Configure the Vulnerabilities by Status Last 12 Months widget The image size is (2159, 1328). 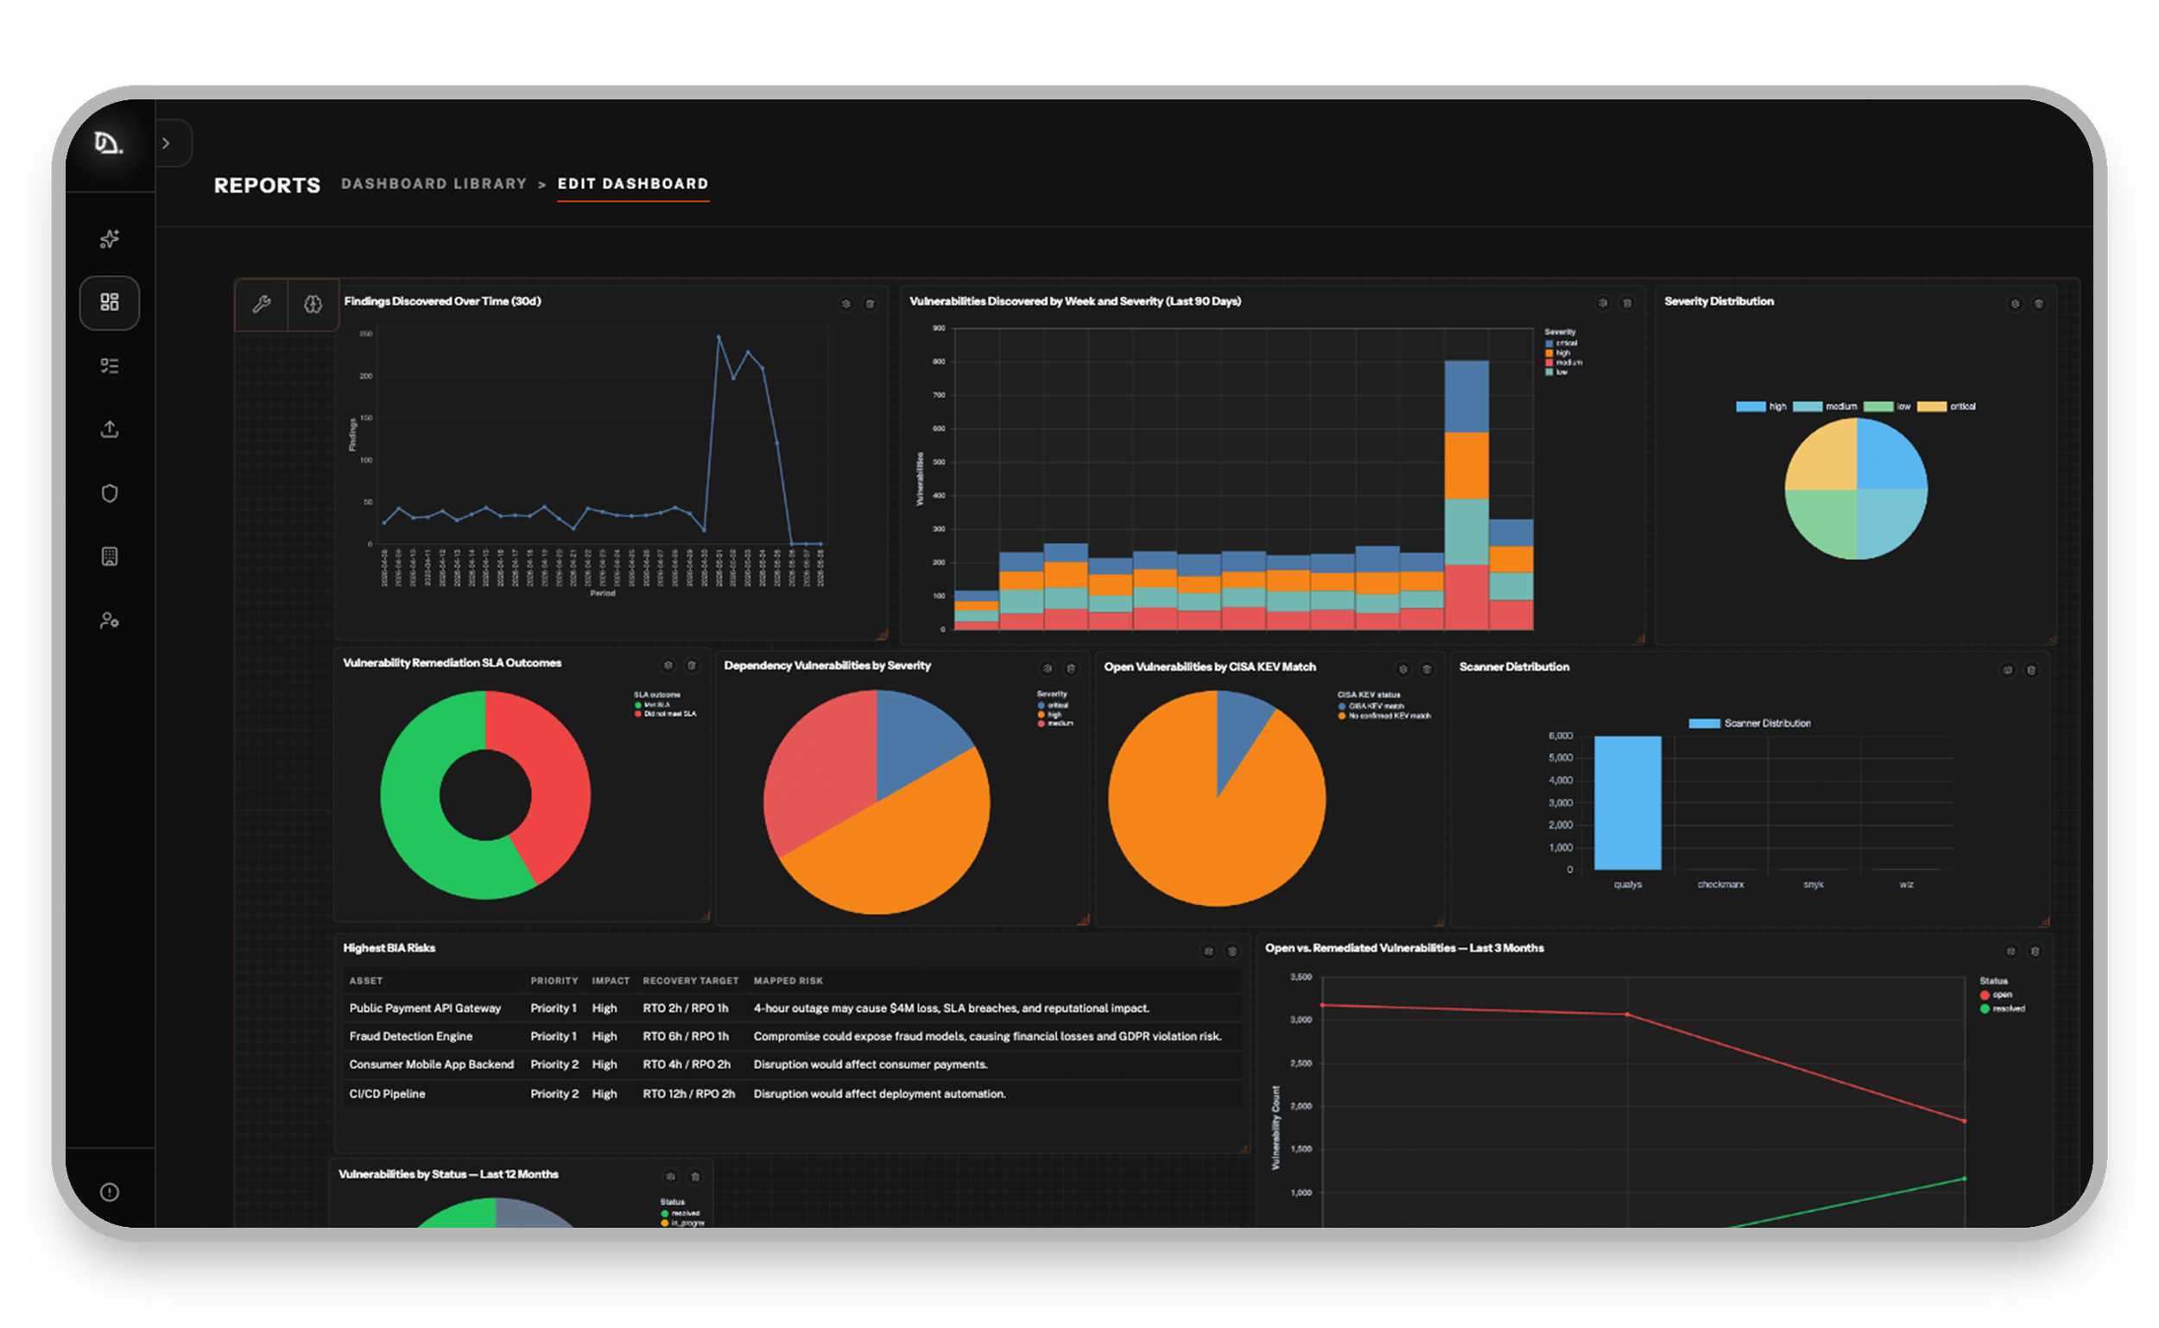point(670,1176)
